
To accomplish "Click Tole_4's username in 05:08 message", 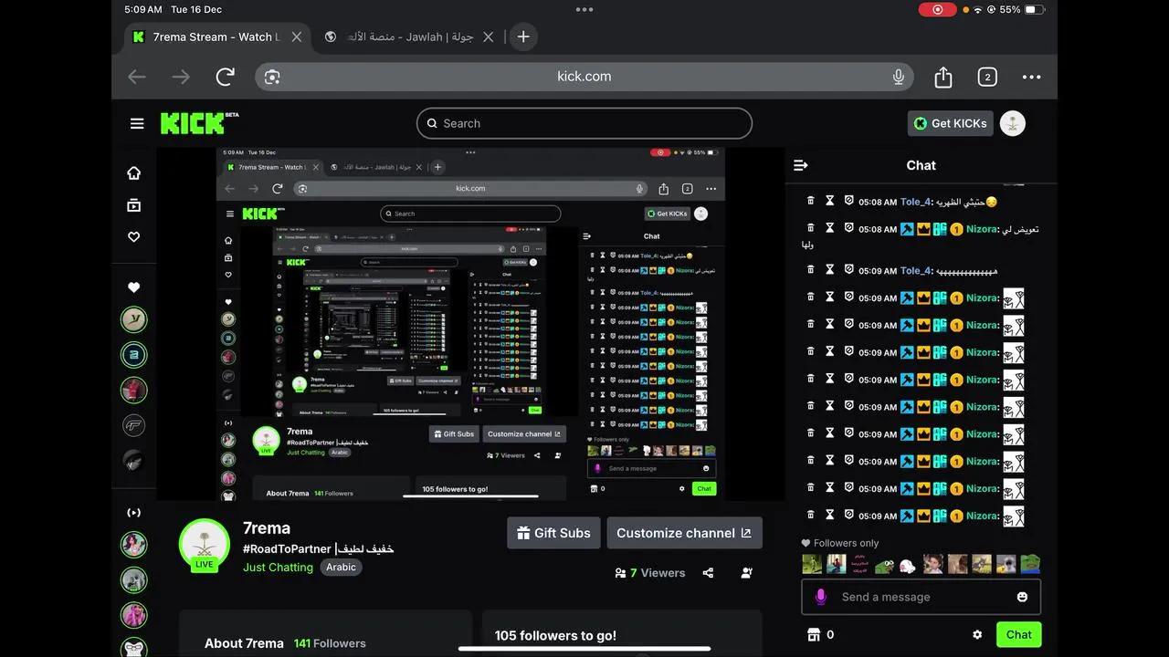I will click(x=916, y=202).
